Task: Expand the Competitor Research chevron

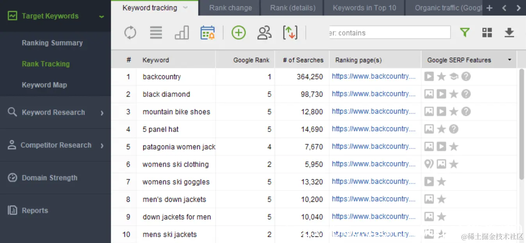Action: coord(102,146)
